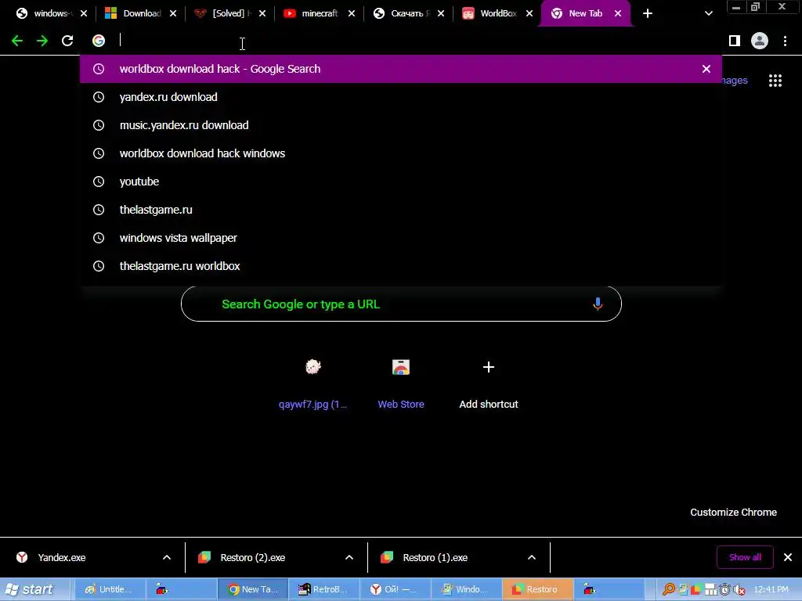Expand the tab search chevron
Screen dimensions: 802x601
coord(708,14)
